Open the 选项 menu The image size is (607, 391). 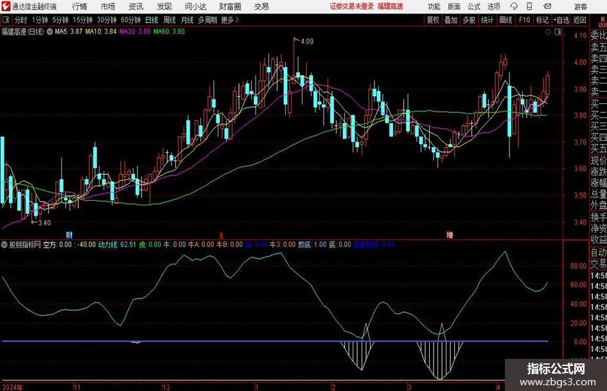tap(493, 6)
